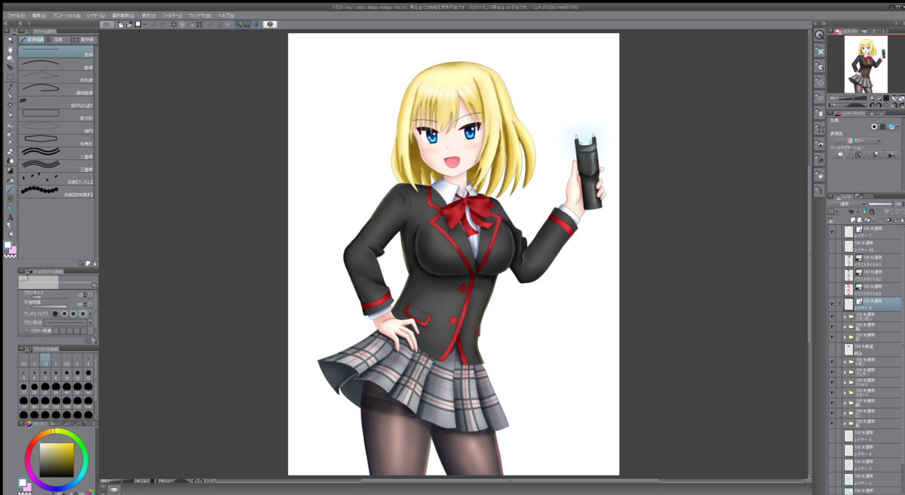Expand the 口 layer folder
905x495 pixels.
pyautogui.click(x=845, y=414)
